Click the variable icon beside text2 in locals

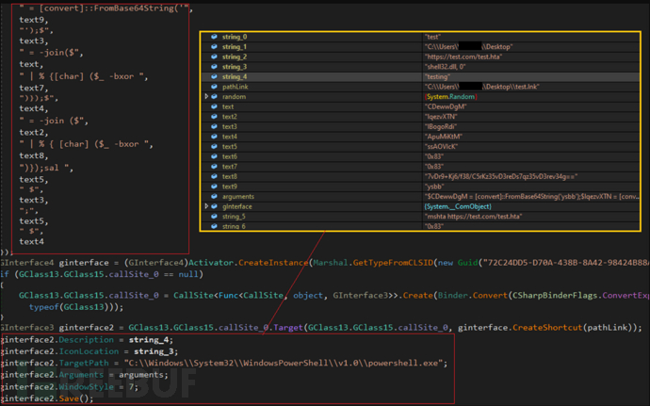(214, 117)
